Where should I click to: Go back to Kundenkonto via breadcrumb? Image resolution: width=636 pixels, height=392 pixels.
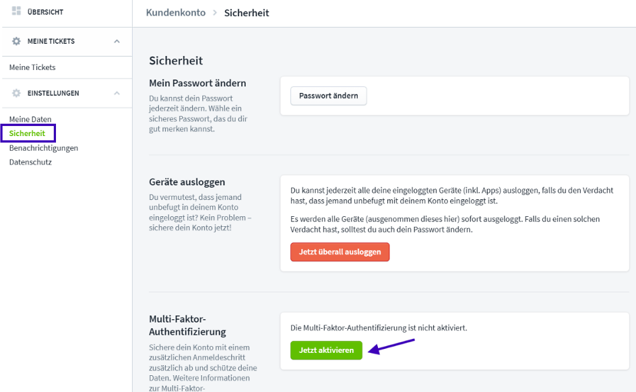click(x=175, y=13)
